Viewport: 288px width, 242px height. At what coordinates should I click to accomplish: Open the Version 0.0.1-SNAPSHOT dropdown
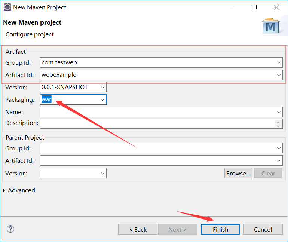[x=103, y=88]
